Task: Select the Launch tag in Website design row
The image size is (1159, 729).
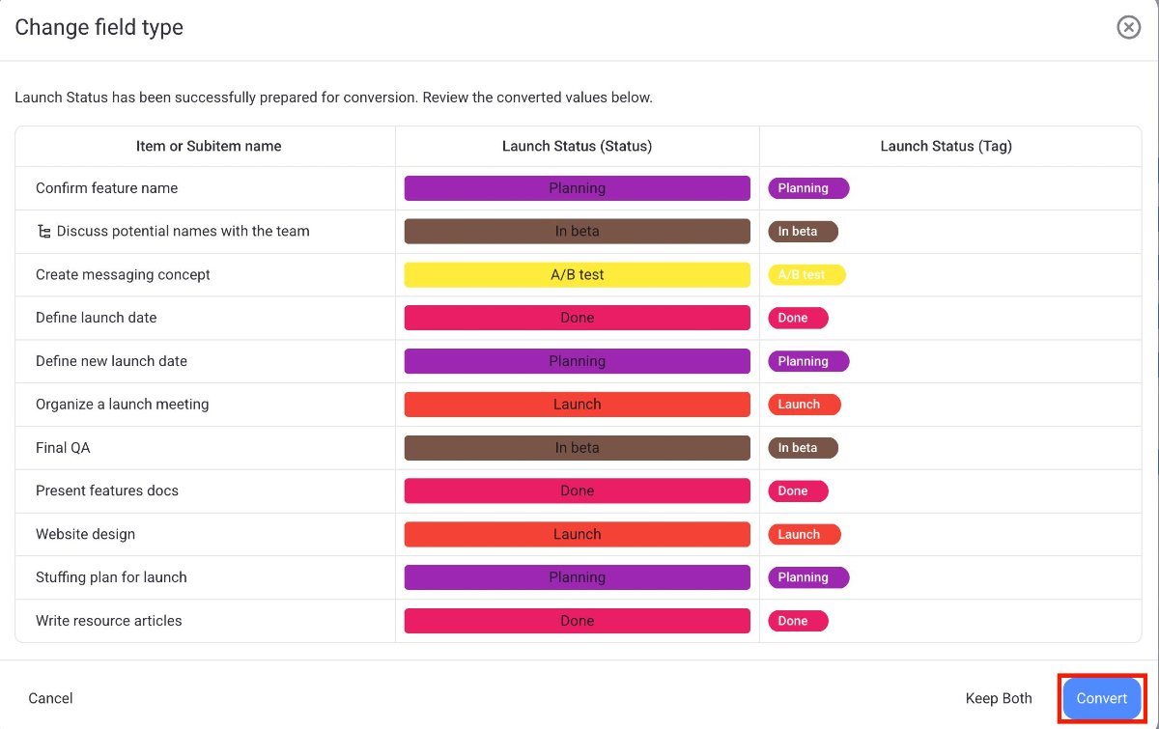Action: 804,534
